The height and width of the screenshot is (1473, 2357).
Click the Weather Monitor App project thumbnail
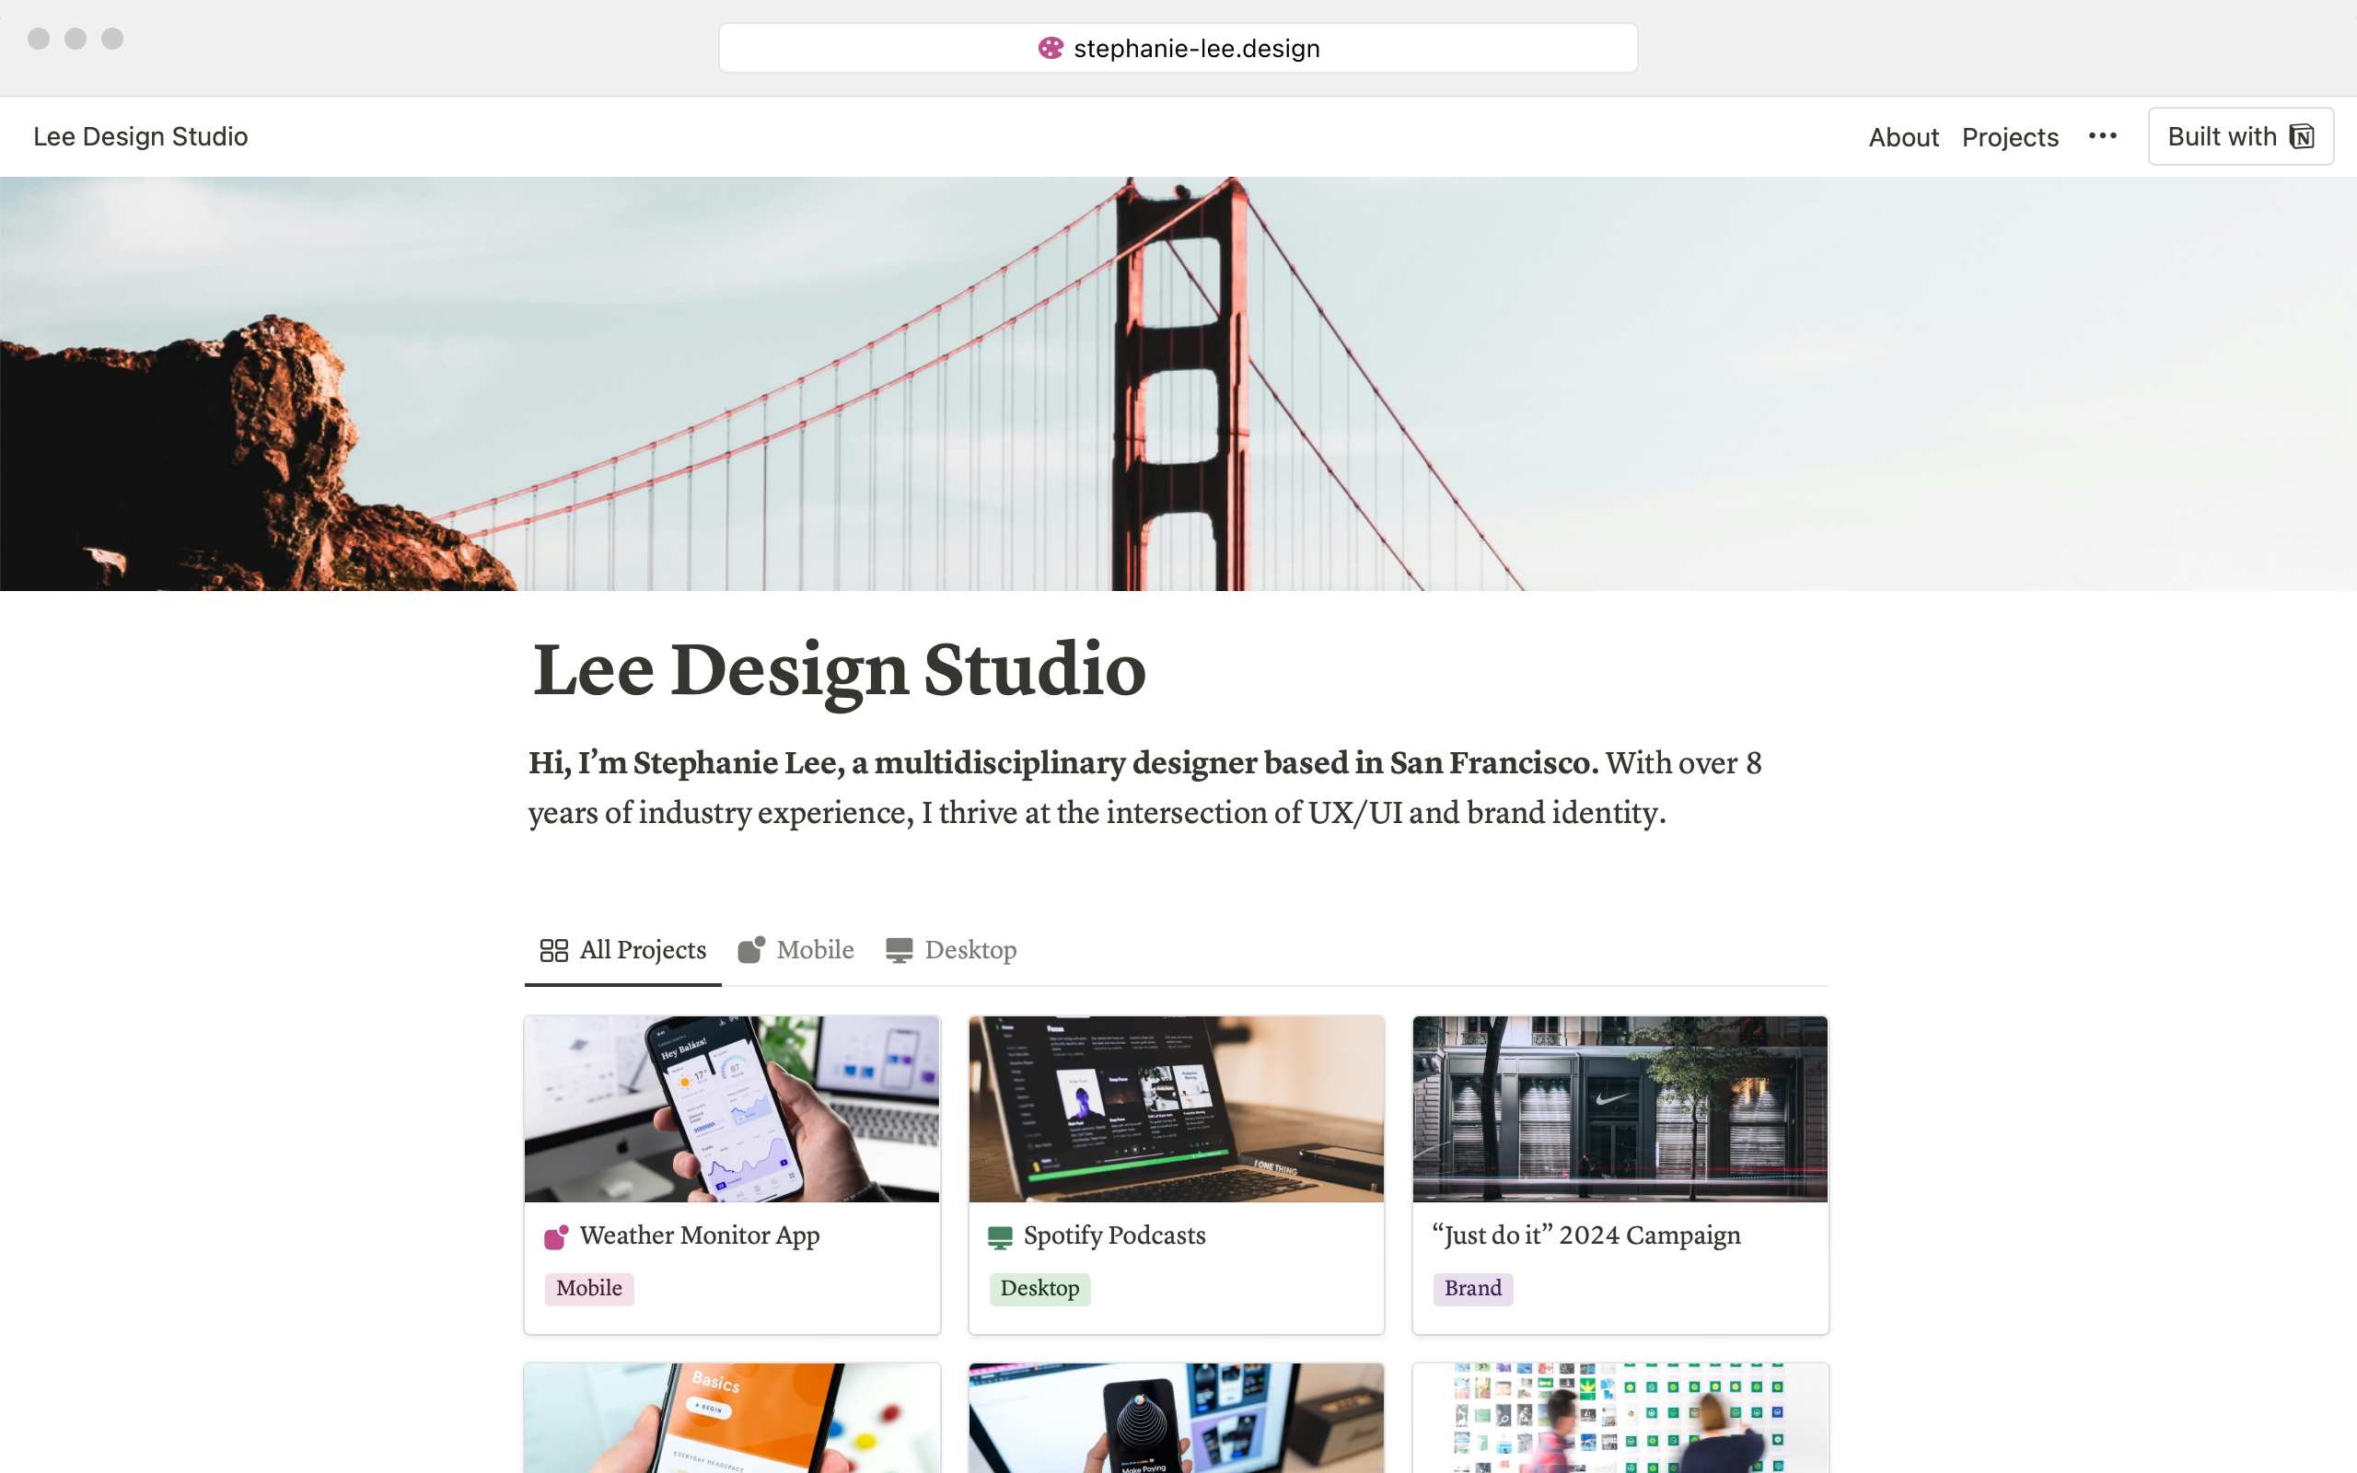tap(731, 1107)
